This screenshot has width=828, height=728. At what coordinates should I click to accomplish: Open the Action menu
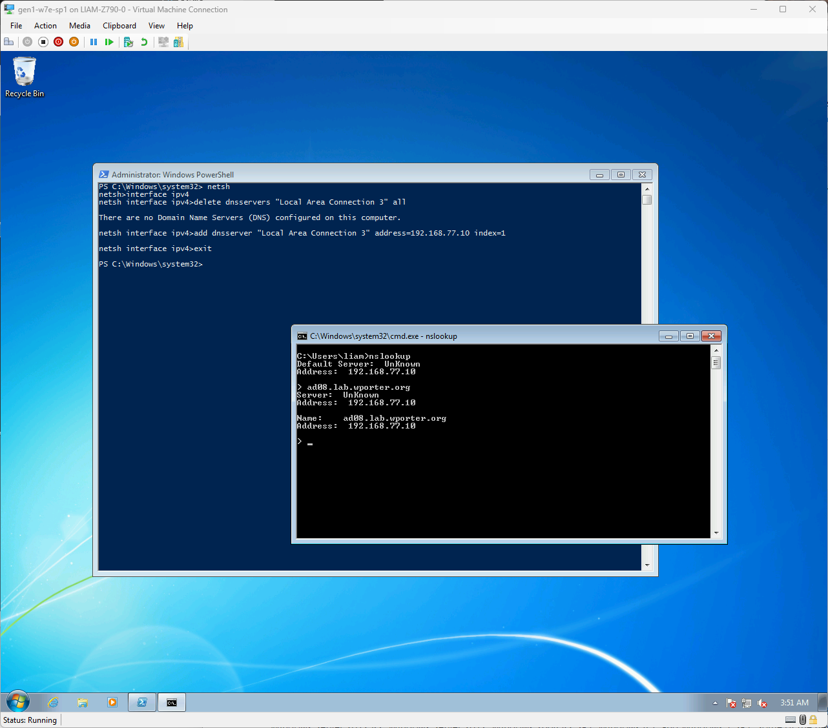(45, 26)
